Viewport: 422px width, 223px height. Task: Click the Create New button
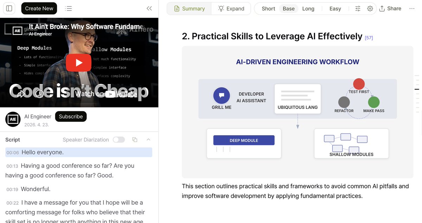pos(39,8)
